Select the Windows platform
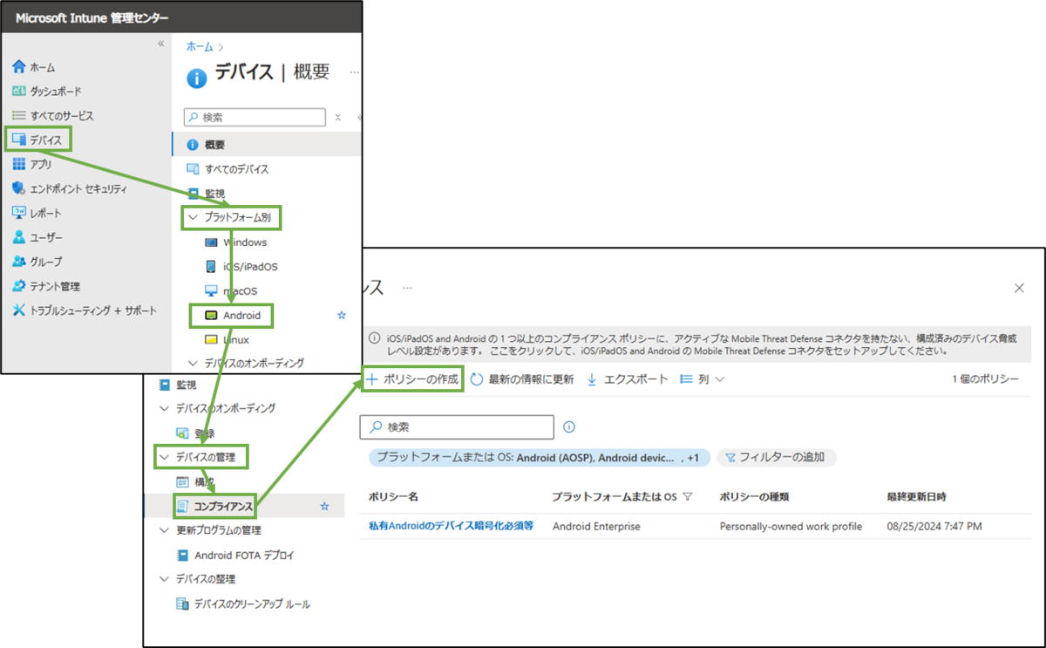 pos(235,242)
